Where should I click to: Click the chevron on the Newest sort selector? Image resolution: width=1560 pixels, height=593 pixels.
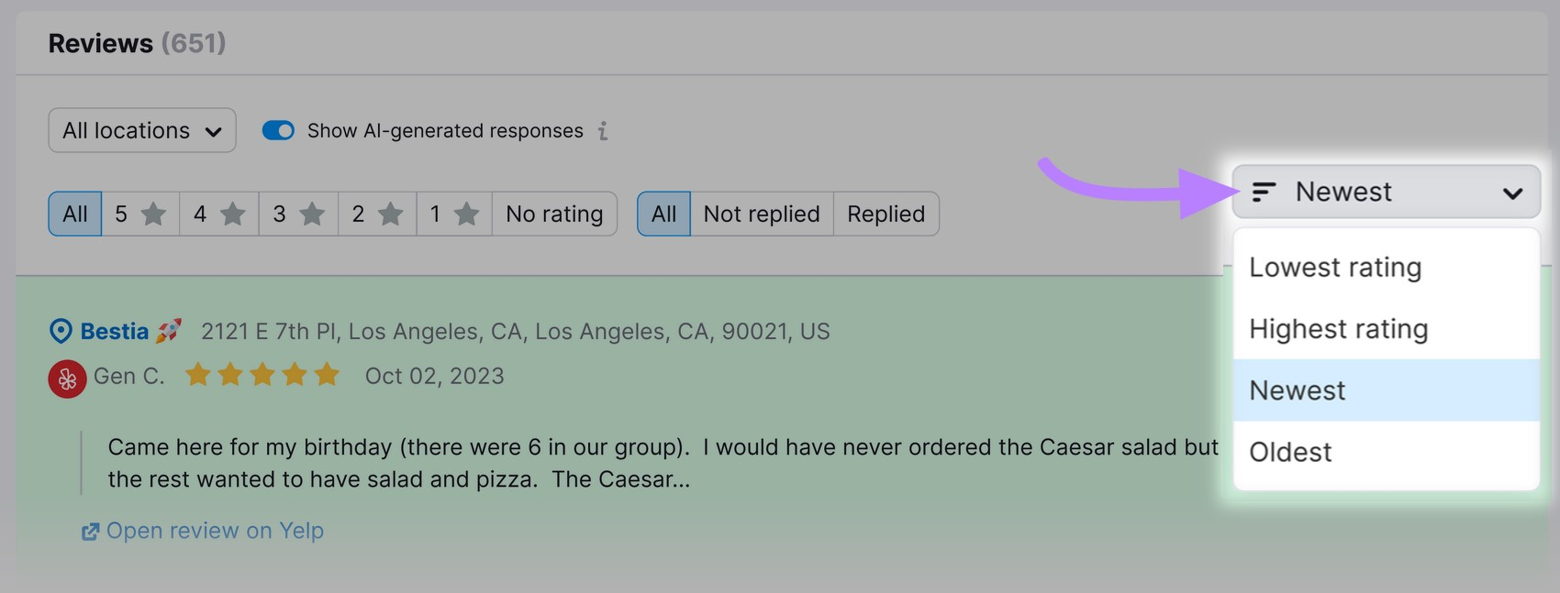click(x=1515, y=192)
